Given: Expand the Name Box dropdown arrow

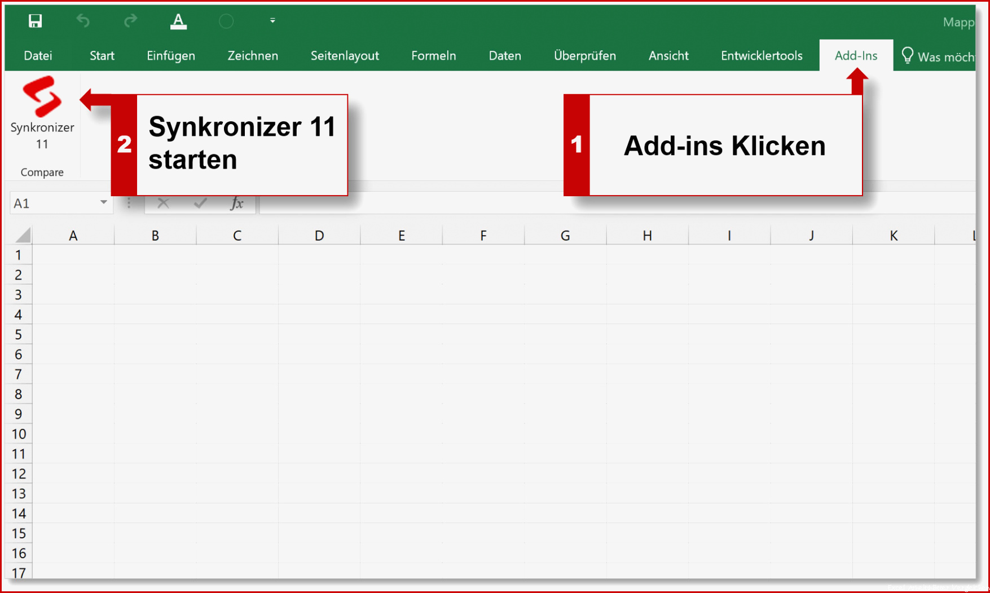Looking at the screenshot, I should point(103,202).
